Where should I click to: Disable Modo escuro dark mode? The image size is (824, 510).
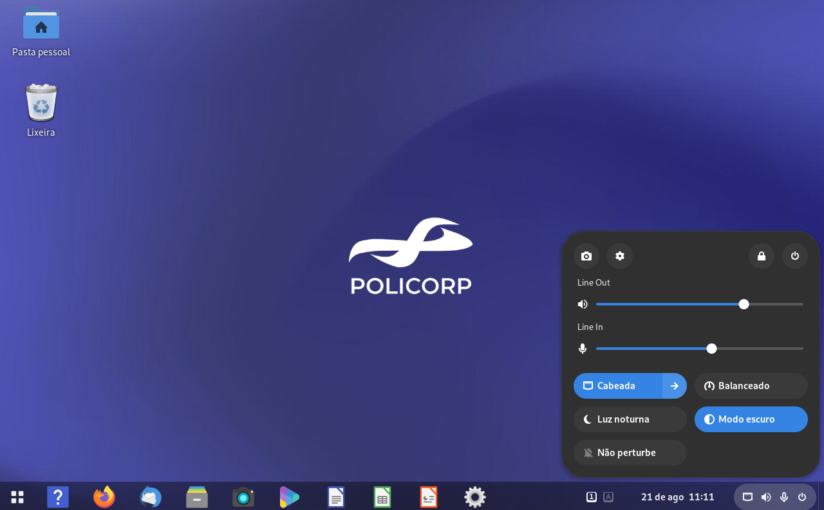pyautogui.click(x=751, y=419)
